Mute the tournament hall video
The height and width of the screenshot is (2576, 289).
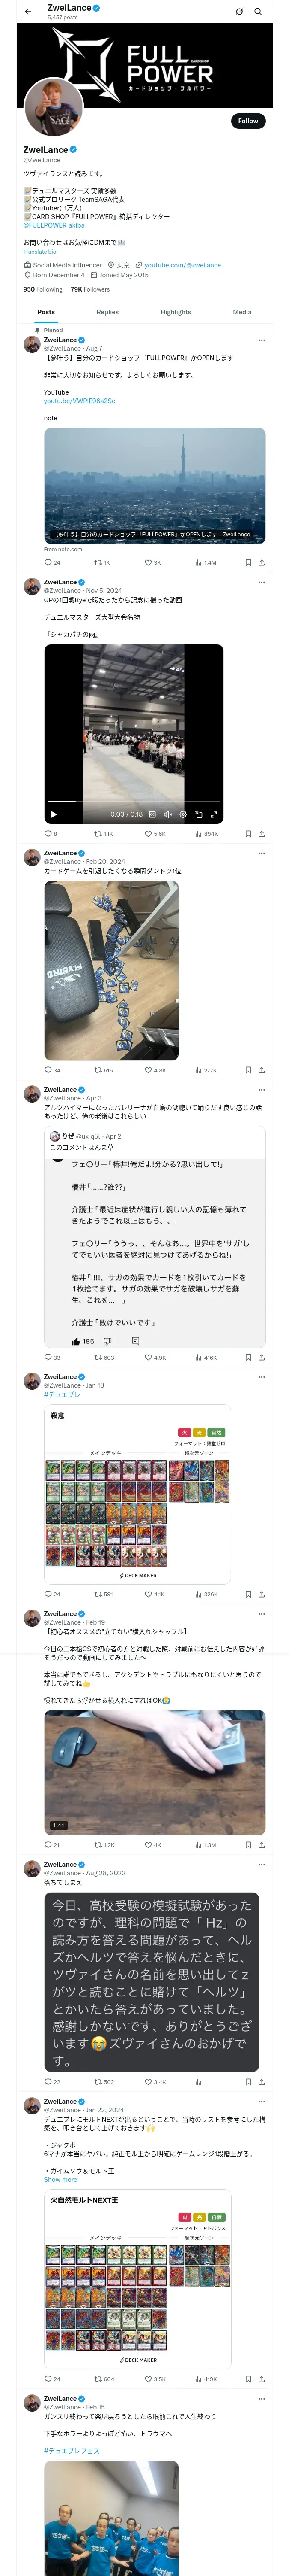(x=167, y=814)
